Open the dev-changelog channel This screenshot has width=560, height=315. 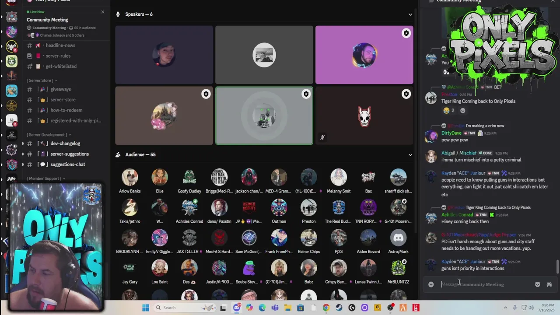tap(65, 143)
